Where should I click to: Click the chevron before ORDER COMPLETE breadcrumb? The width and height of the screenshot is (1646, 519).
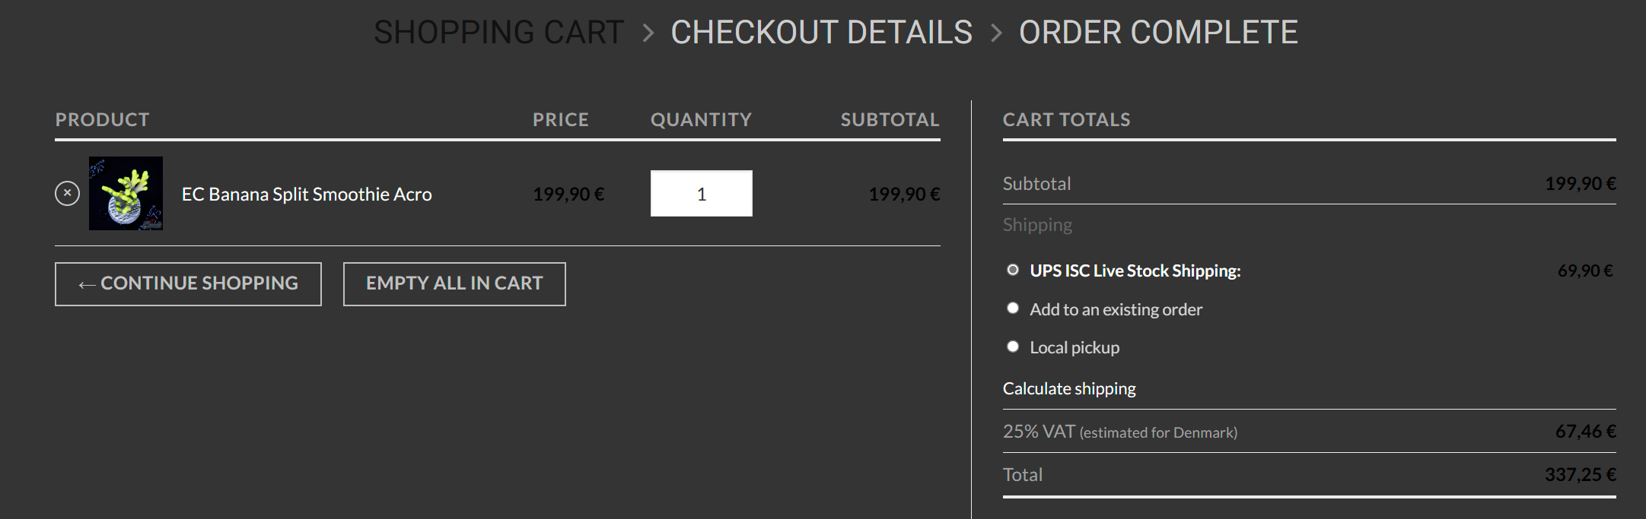tap(996, 33)
